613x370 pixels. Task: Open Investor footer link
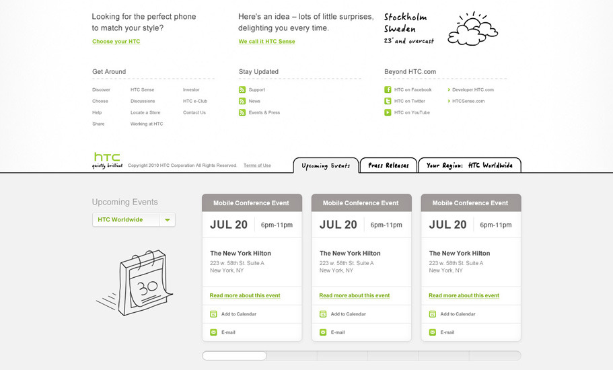191,90
